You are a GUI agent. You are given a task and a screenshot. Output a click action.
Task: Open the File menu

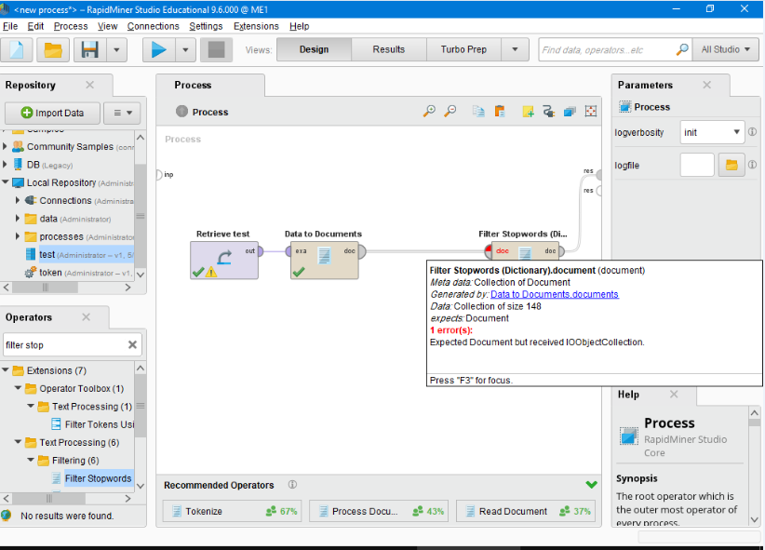point(10,26)
